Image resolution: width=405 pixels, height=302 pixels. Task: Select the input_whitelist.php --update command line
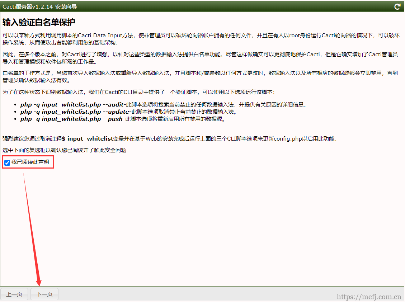(x=75, y=112)
